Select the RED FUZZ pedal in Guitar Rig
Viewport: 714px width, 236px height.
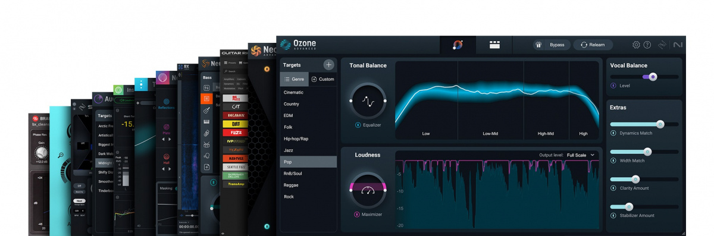coord(236,158)
